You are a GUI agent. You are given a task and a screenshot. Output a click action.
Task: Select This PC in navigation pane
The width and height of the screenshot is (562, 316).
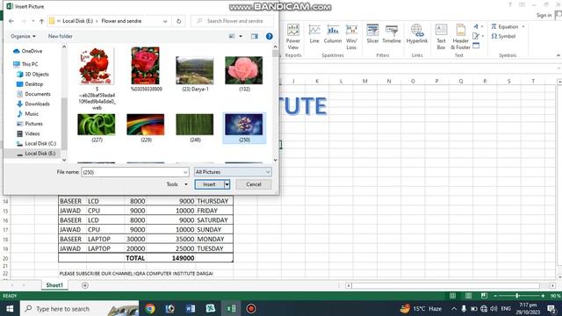[x=25, y=64]
